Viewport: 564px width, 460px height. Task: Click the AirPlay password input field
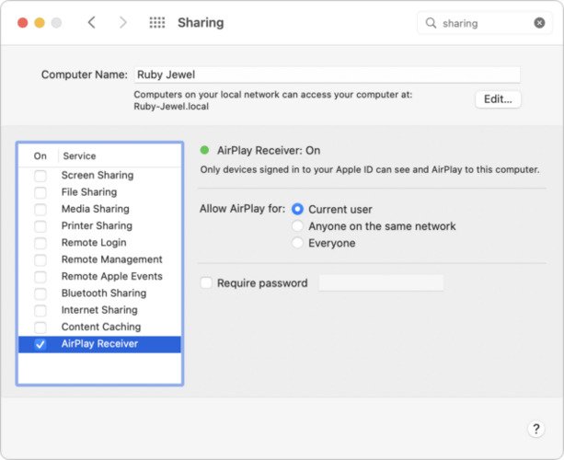[x=381, y=283]
